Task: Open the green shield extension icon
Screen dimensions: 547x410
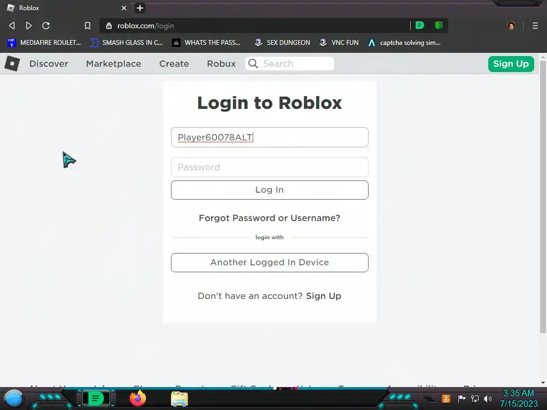Action: [x=439, y=25]
